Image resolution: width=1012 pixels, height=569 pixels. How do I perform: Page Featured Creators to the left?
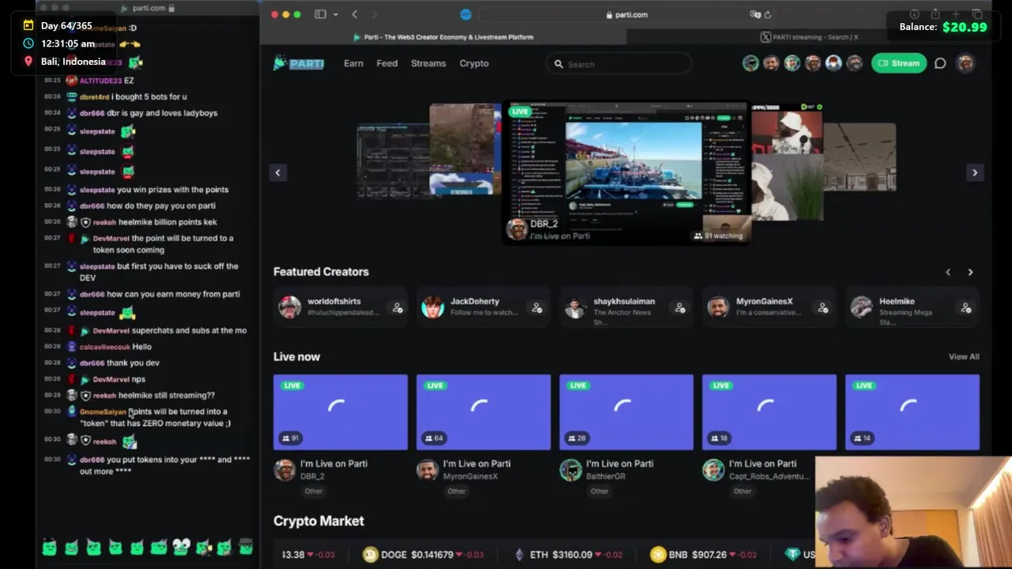948,272
